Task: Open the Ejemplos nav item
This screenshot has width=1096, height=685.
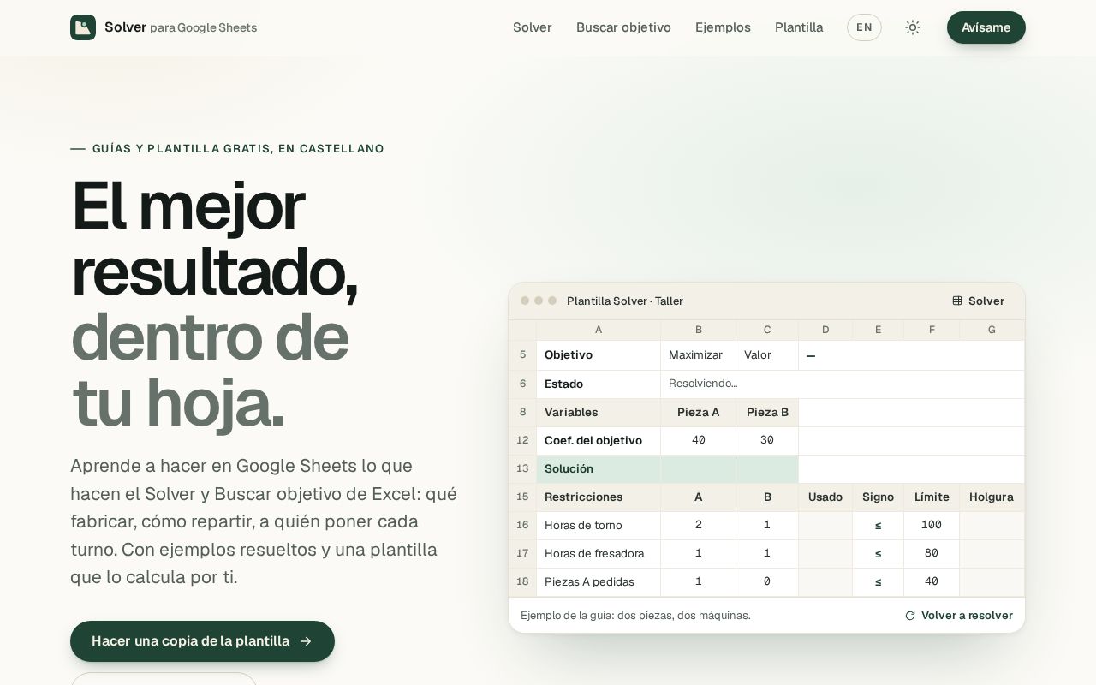Action: [723, 27]
